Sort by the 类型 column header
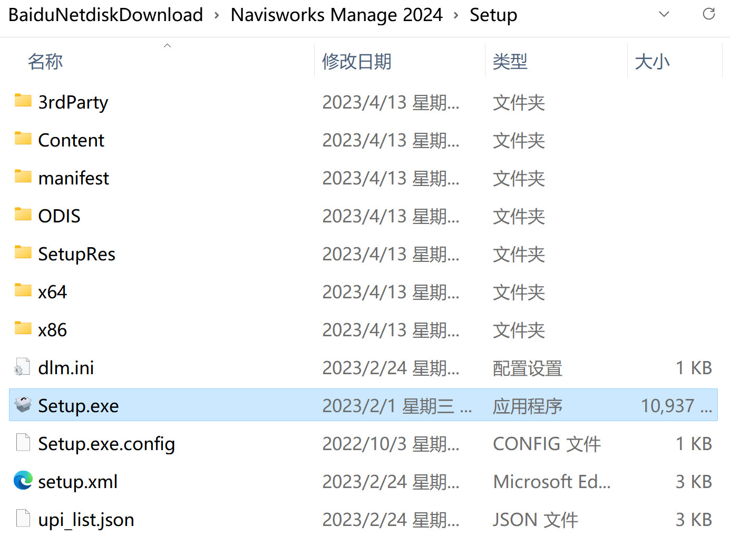This screenshot has width=730, height=536. 510,62
